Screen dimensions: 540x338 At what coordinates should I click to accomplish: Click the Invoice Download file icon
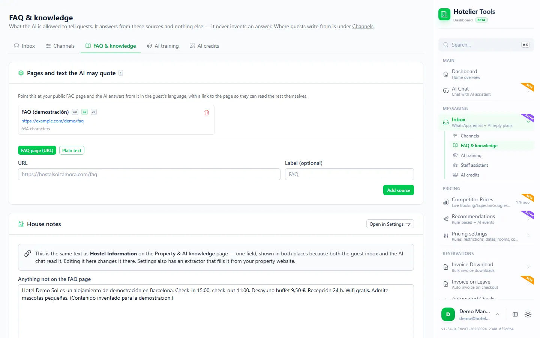click(446, 267)
